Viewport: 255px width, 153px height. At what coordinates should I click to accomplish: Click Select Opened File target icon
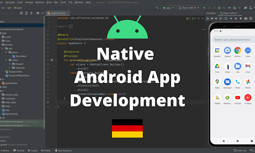click(21, 13)
